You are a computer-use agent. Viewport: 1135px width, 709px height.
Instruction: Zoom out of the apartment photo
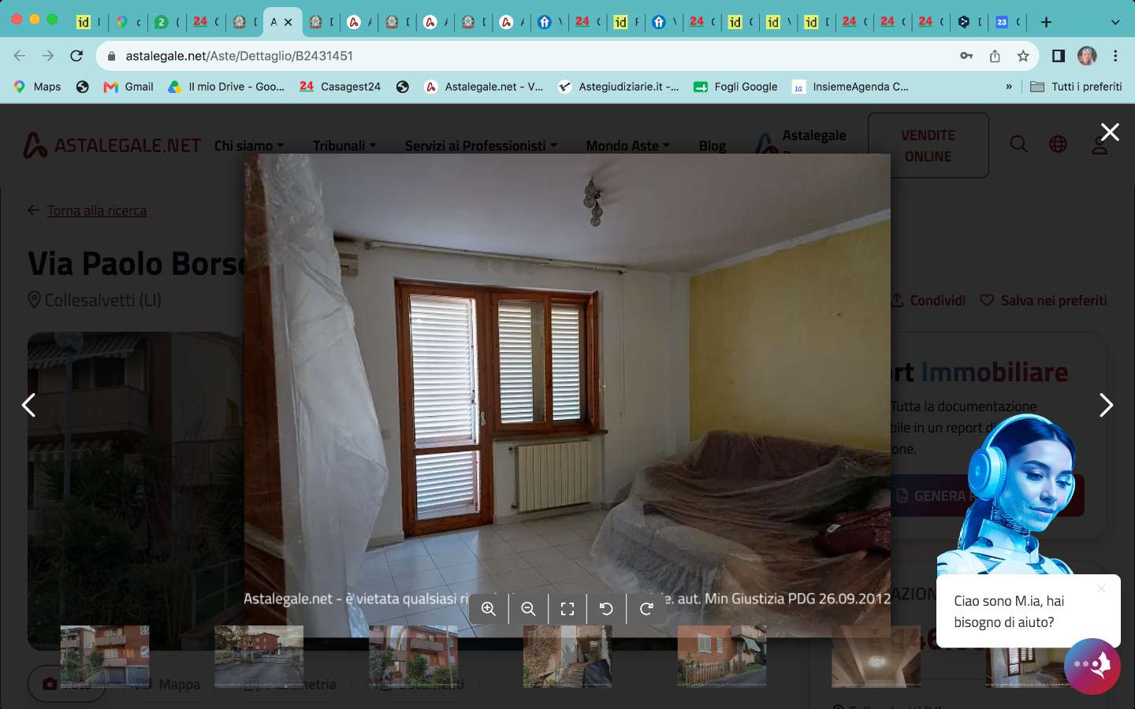pos(528,608)
